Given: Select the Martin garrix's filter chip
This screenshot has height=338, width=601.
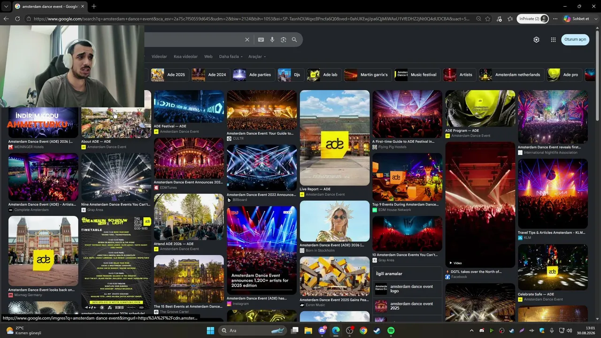Looking at the screenshot, I should click(367, 75).
